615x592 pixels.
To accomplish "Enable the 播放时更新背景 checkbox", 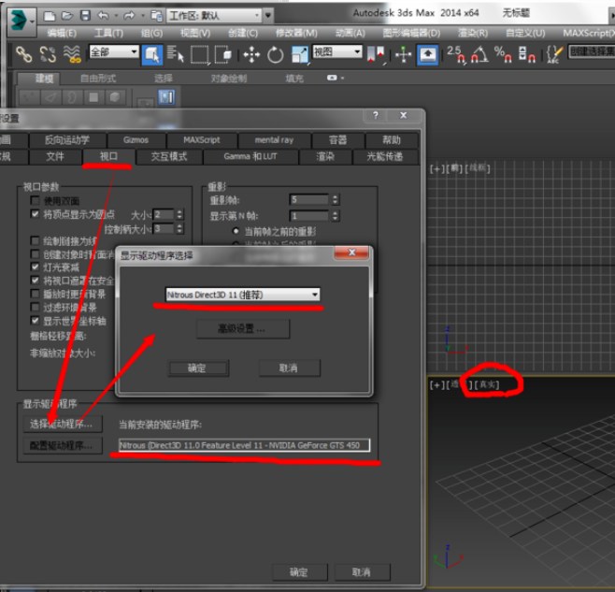I will [35, 294].
